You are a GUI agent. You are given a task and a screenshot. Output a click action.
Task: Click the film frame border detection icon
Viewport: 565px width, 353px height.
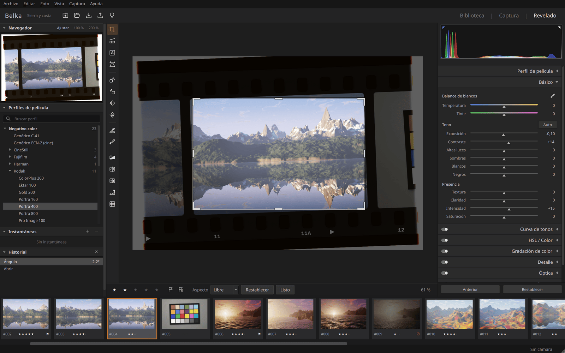112,157
